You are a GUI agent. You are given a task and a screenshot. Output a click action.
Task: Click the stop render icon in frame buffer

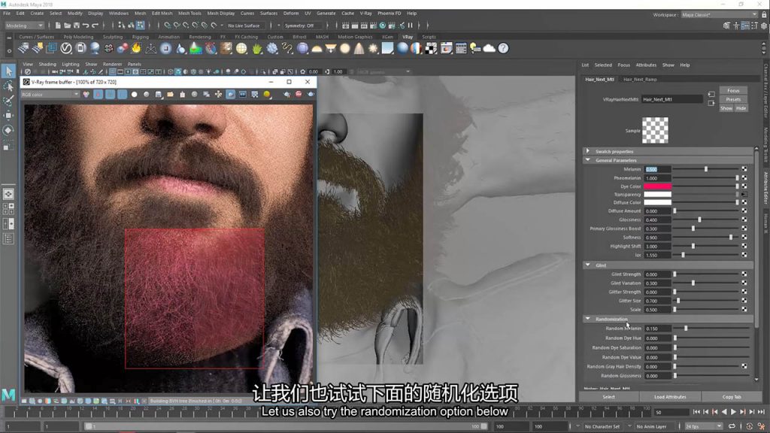pos(299,94)
